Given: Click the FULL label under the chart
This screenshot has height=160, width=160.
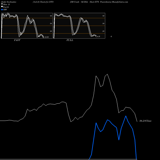Looking at the screenshot, I should point(70,40).
